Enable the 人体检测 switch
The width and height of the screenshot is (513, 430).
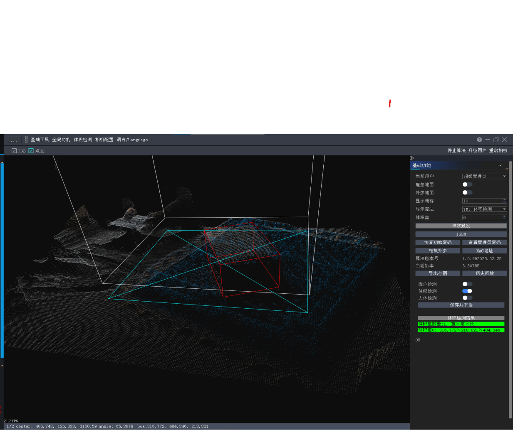point(467,297)
